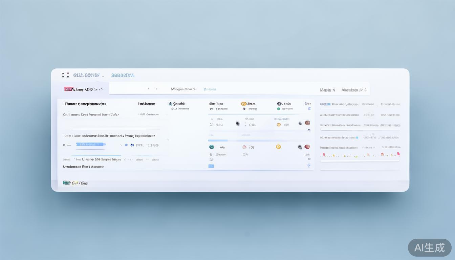Click the yellow coin icon in the lower row
Image resolution: width=455 pixels, height=260 pixels.
point(278,147)
